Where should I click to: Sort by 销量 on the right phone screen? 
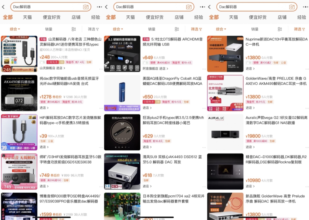255,29
